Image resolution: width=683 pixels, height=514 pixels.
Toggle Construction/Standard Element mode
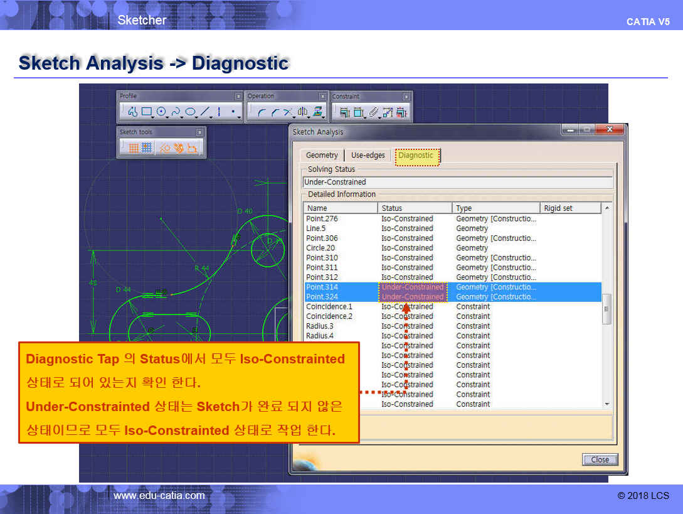(164, 148)
